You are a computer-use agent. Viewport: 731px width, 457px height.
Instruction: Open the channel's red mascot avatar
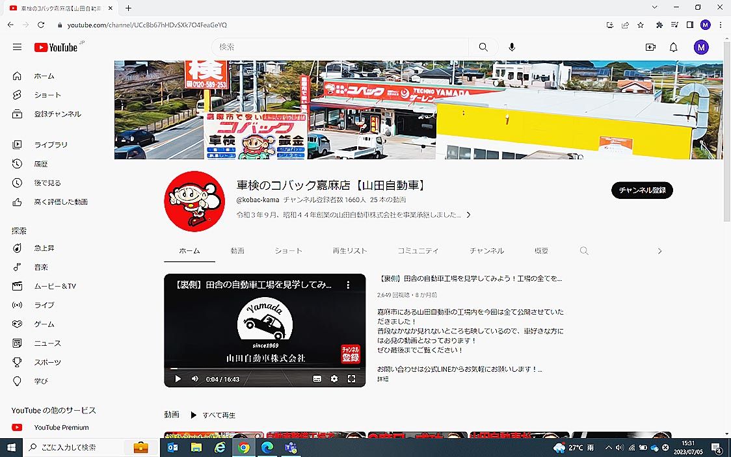click(194, 202)
